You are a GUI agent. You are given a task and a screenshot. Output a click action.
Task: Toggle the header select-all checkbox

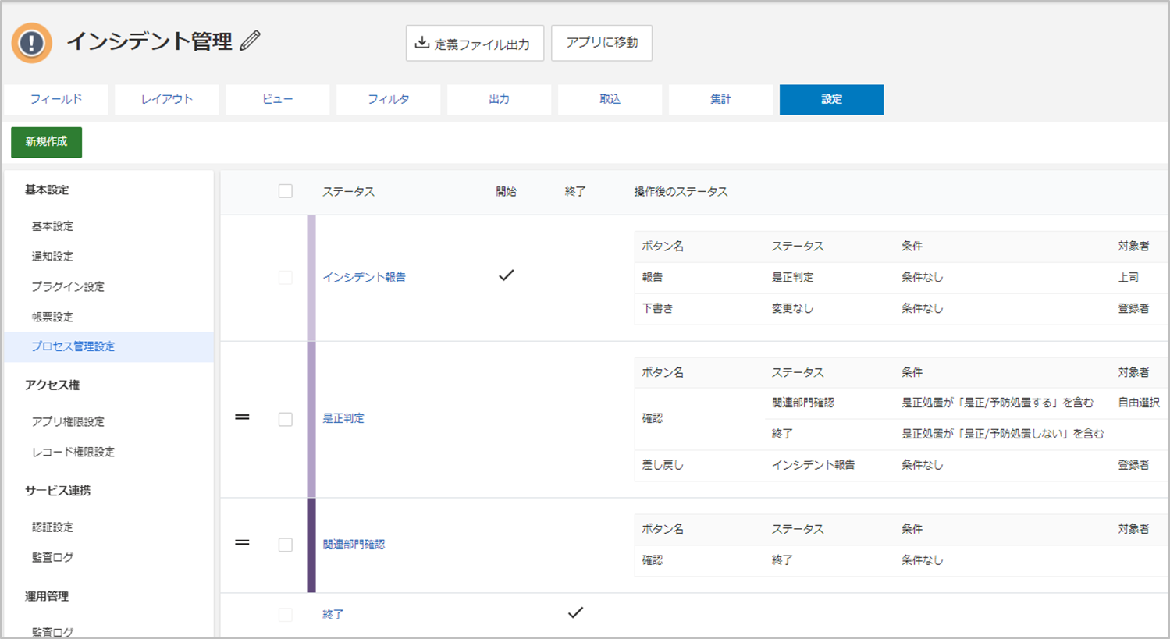[286, 191]
